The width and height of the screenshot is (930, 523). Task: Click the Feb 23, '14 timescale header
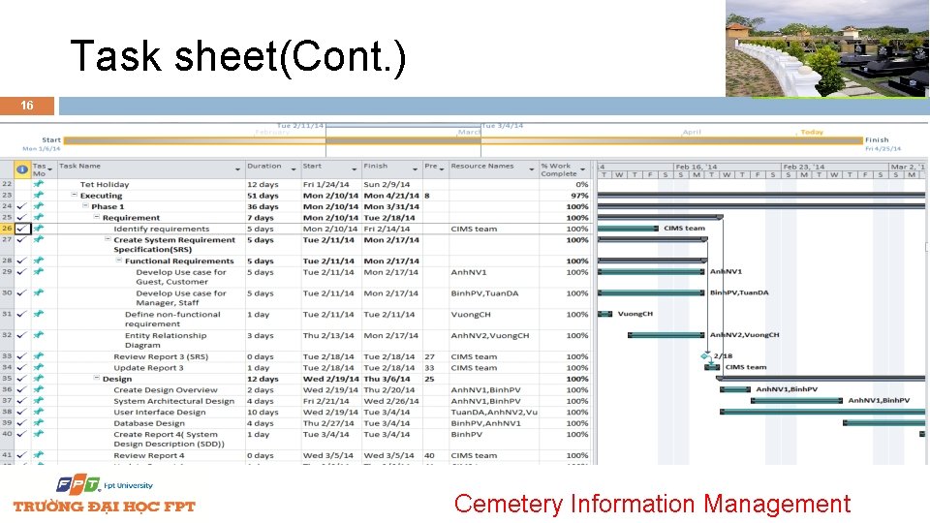point(804,167)
